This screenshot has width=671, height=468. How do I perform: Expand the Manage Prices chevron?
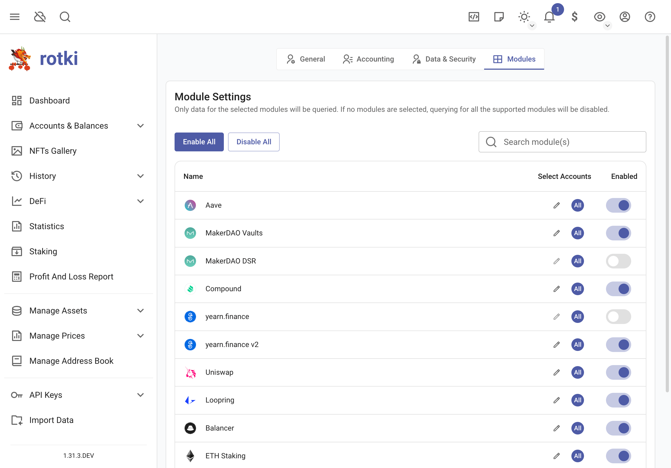(140, 336)
